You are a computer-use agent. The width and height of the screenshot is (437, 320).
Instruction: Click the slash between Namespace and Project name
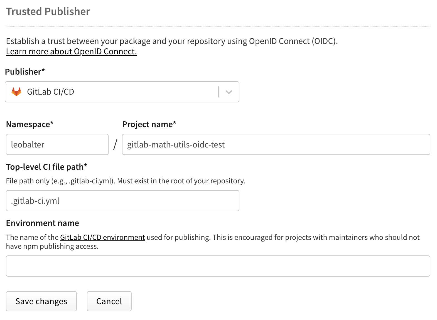pyautogui.click(x=115, y=144)
